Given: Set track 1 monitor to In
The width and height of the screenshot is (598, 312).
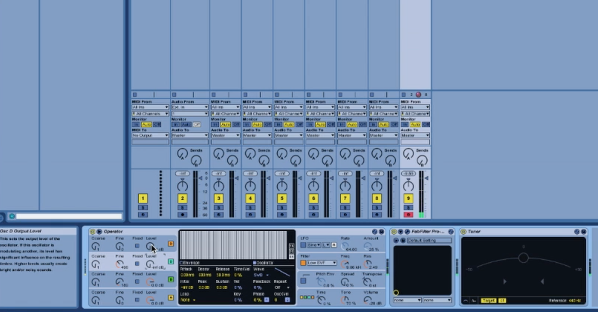Looking at the screenshot, I should 136,125.
